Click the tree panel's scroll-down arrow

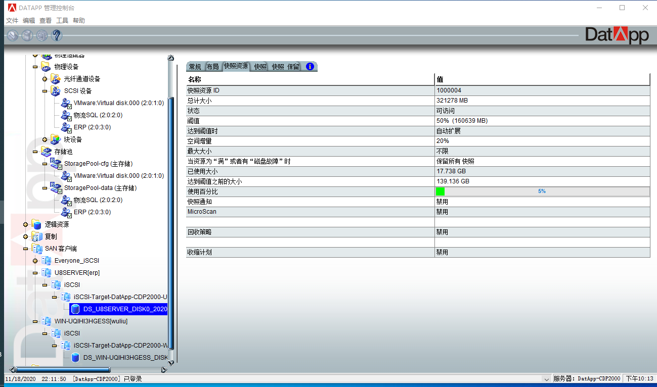click(x=170, y=362)
